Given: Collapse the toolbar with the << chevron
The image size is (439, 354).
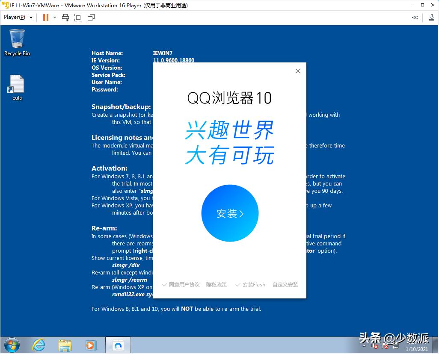Looking at the screenshot, I should click(414, 18).
